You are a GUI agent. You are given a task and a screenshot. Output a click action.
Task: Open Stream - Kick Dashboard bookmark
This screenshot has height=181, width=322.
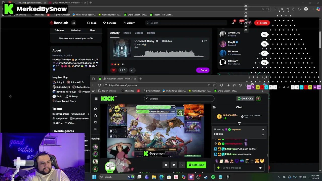click(162, 15)
